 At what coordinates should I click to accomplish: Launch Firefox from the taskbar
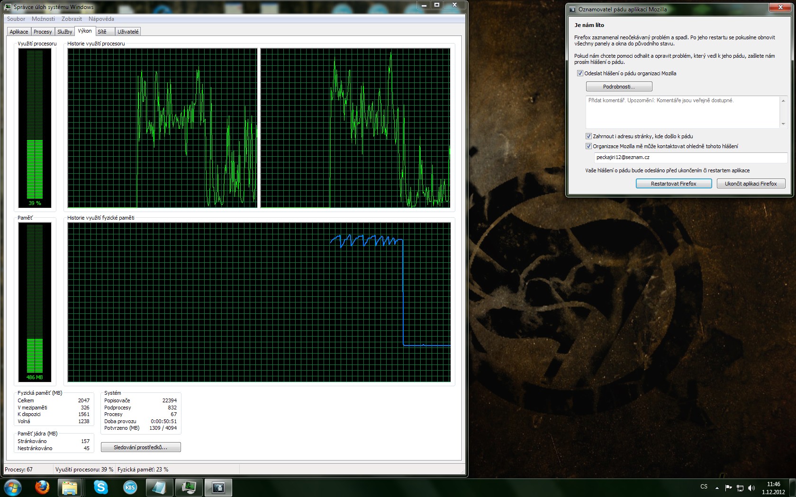42,487
